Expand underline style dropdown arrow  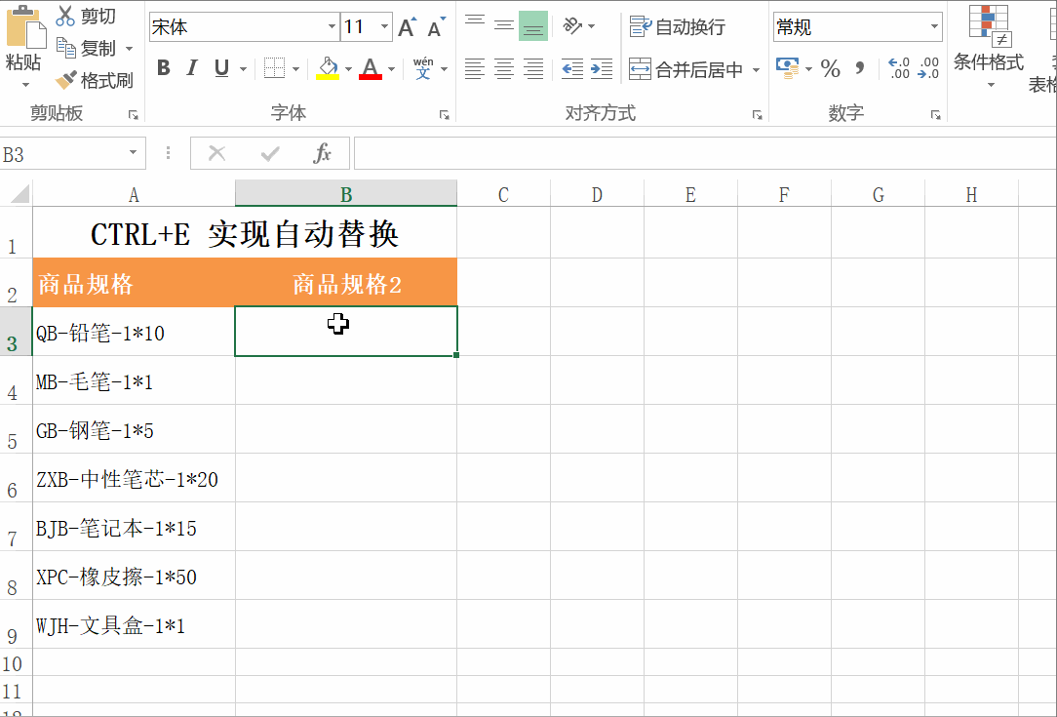pyautogui.click(x=243, y=69)
